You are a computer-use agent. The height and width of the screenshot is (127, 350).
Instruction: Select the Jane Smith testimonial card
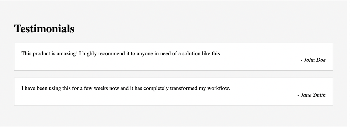[174, 91]
